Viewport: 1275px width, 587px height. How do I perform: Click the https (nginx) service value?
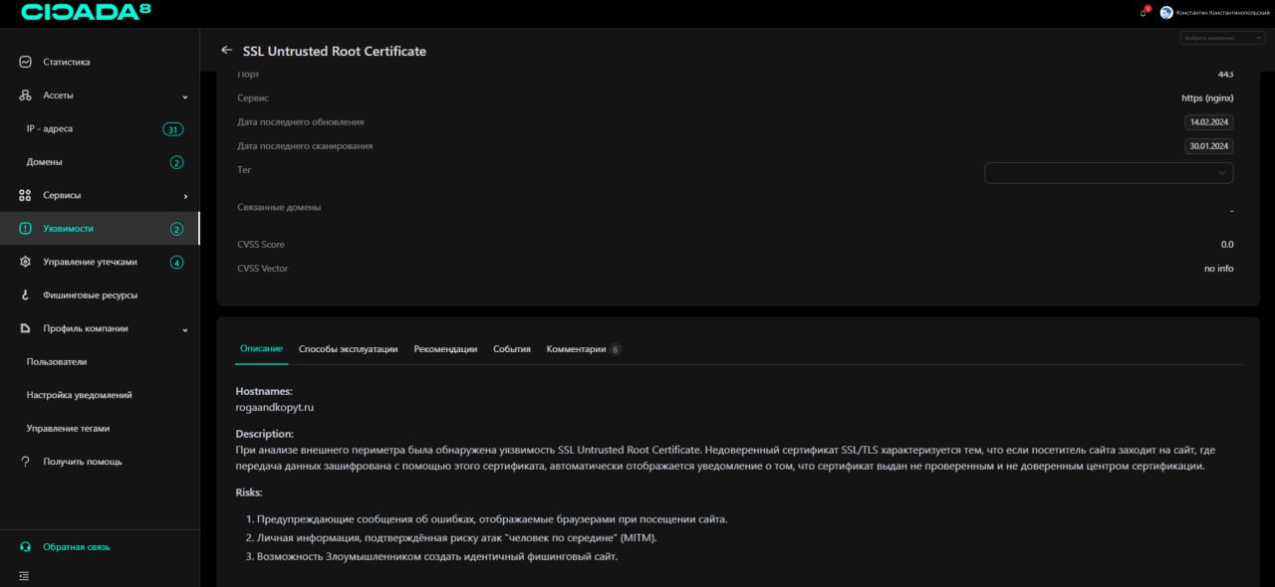[1207, 98]
